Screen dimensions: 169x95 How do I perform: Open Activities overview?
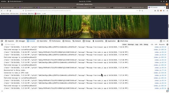point(3,1)
